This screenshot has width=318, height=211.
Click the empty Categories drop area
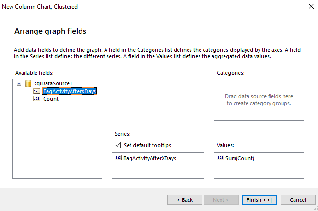click(x=259, y=100)
